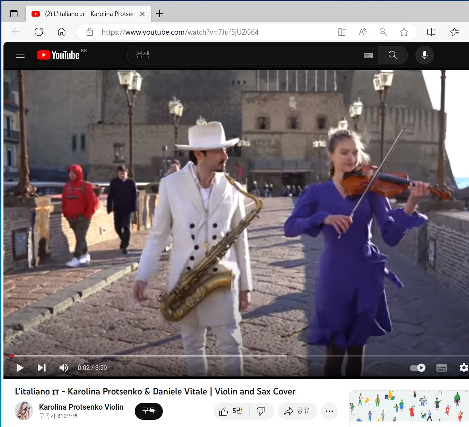Select the L'italiano browser tab
The width and height of the screenshot is (469, 427).
click(x=88, y=14)
